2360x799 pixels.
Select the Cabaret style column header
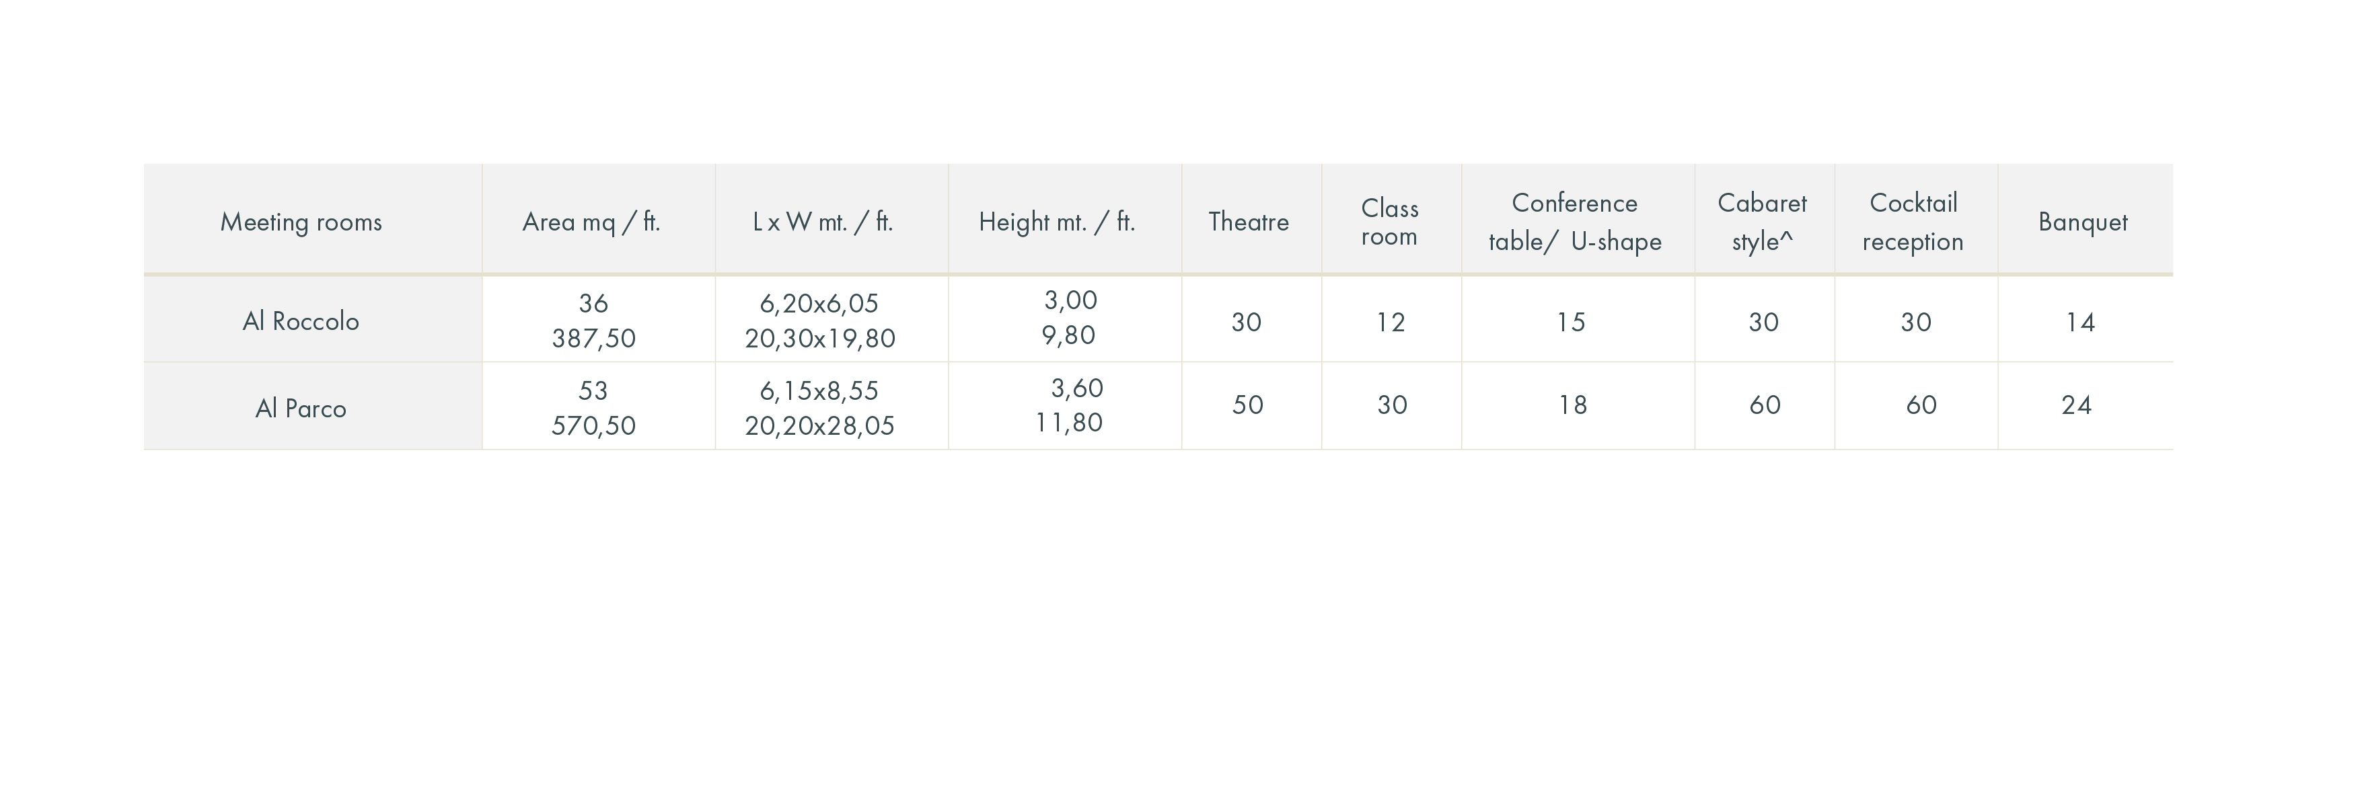coord(1762,222)
